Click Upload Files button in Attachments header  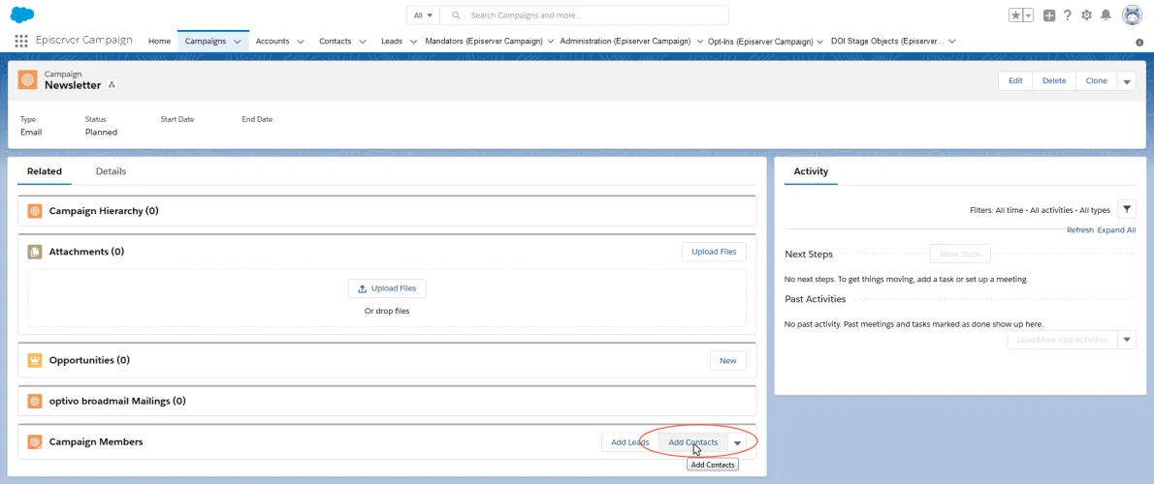pos(714,251)
